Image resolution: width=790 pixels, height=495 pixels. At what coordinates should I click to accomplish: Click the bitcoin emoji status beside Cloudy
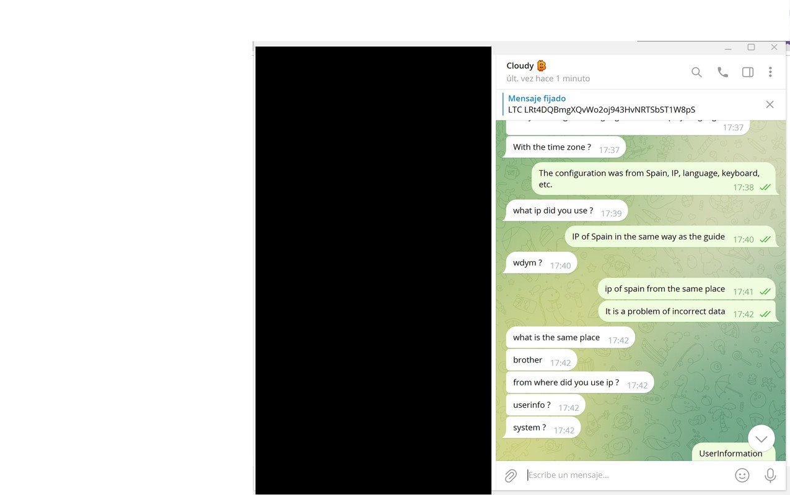click(x=542, y=66)
